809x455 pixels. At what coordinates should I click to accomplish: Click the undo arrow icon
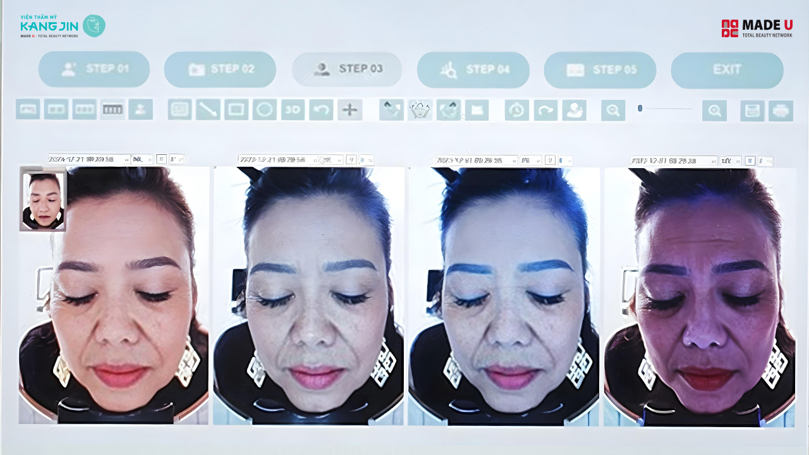321,110
